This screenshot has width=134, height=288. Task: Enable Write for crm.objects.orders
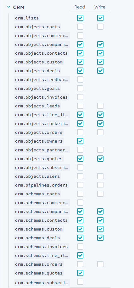click(100, 132)
